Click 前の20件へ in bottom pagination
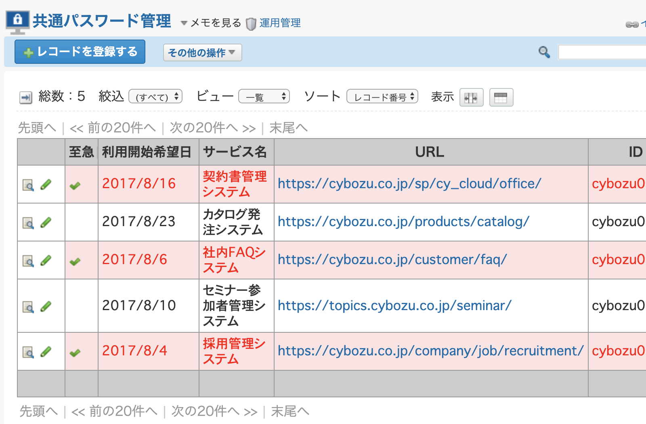The width and height of the screenshot is (646, 424). pos(114,411)
